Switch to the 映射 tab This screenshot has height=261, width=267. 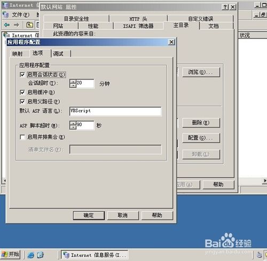(20, 54)
